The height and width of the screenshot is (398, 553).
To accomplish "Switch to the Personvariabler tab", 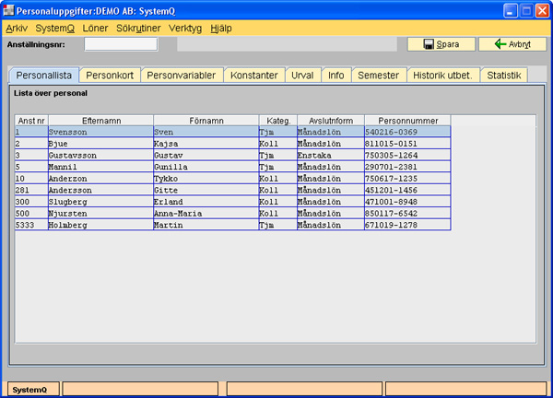I will click(x=182, y=76).
